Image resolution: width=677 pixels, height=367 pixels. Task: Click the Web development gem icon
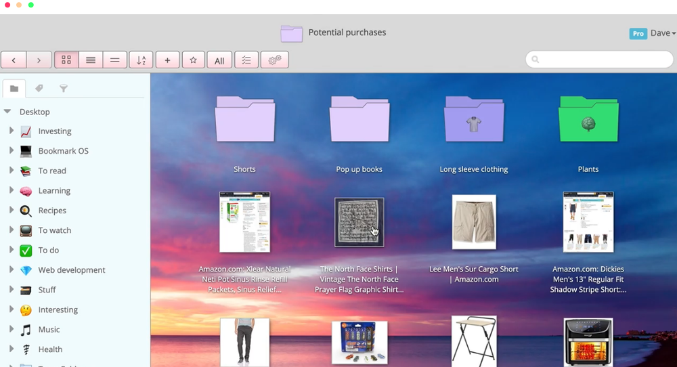[26, 270]
